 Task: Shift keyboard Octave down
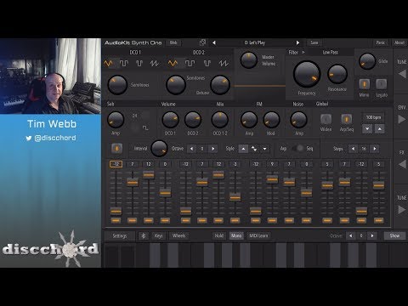coord(351,235)
